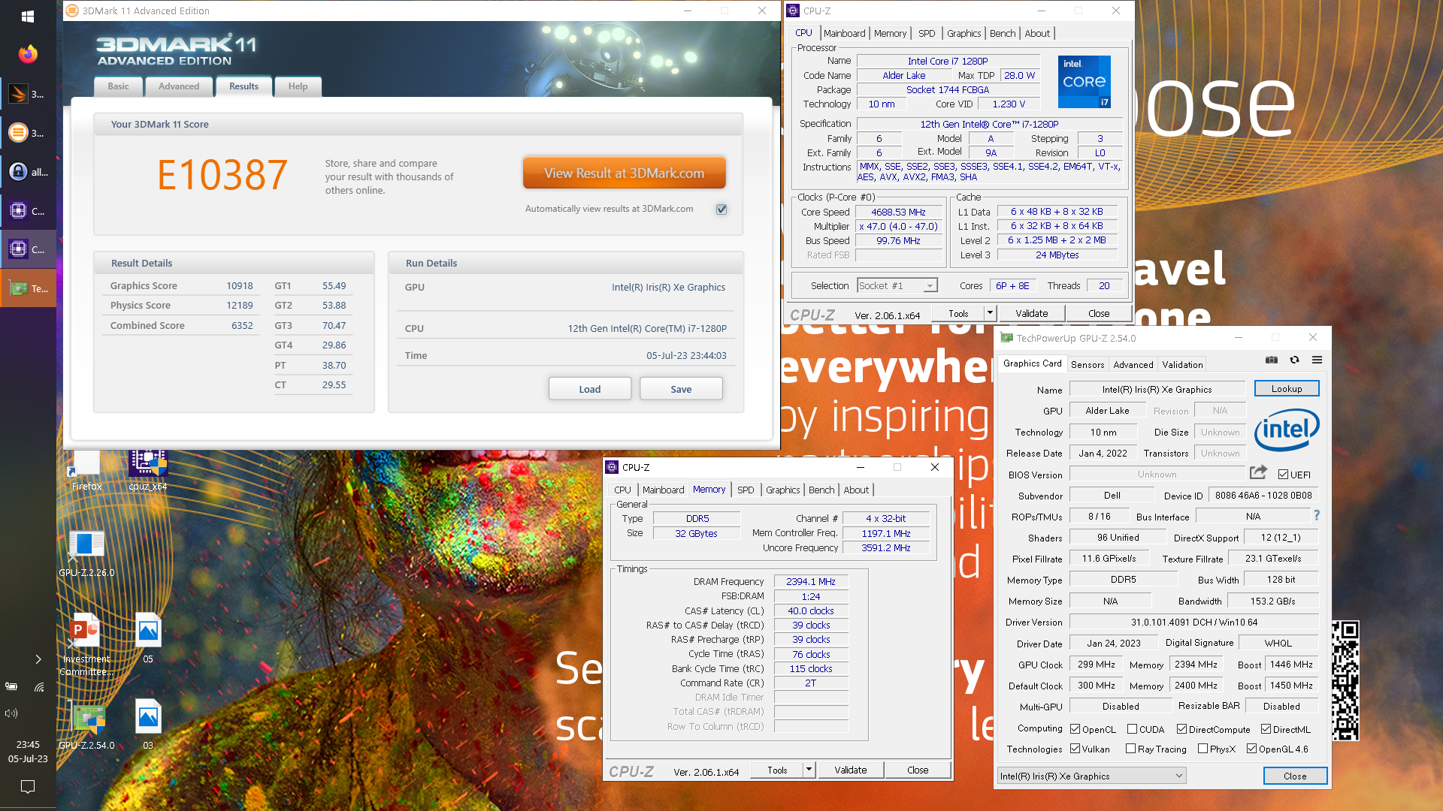Viewport: 1443px width, 811px height.
Task: Open the network icon in system tray
Action: click(x=39, y=686)
